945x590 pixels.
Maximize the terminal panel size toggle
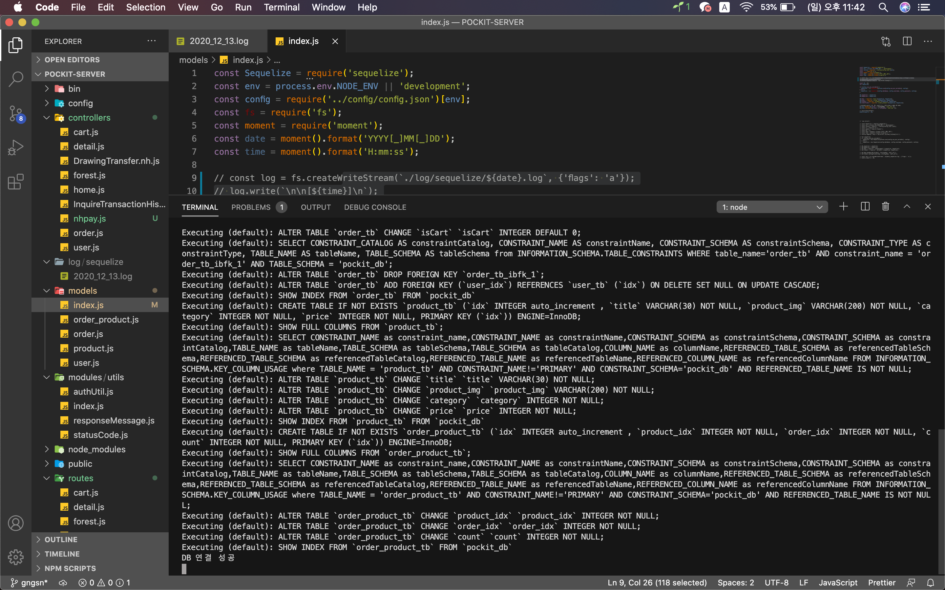pos(907,207)
